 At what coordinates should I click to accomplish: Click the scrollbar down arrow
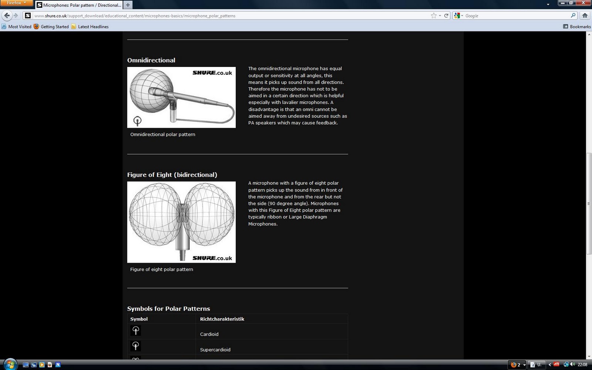click(x=589, y=357)
